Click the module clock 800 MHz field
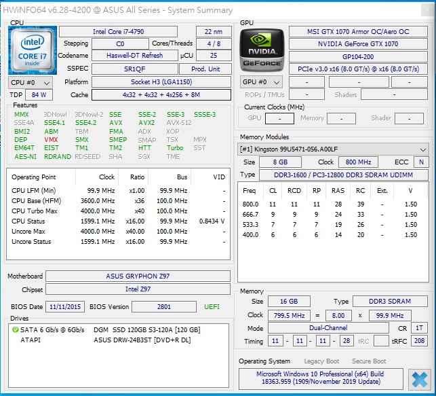Viewport: 436px width, 396px height. click(358, 162)
